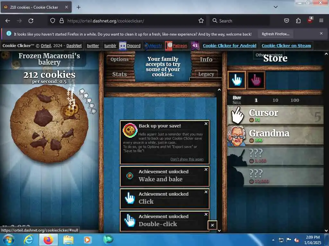This screenshot has height=246, width=329.
Task: Open the DashNet link
Action: pyautogui.click(x=74, y=45)
